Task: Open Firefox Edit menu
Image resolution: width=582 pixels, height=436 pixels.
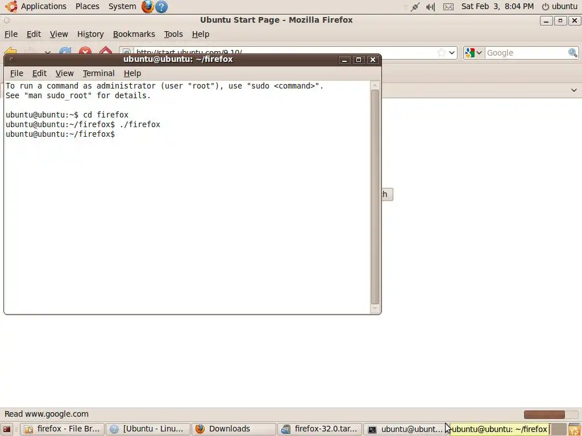Action: (34, 34)
